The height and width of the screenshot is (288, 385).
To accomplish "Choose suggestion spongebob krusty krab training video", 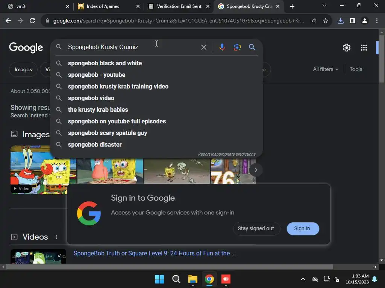I will coord(156,87).
